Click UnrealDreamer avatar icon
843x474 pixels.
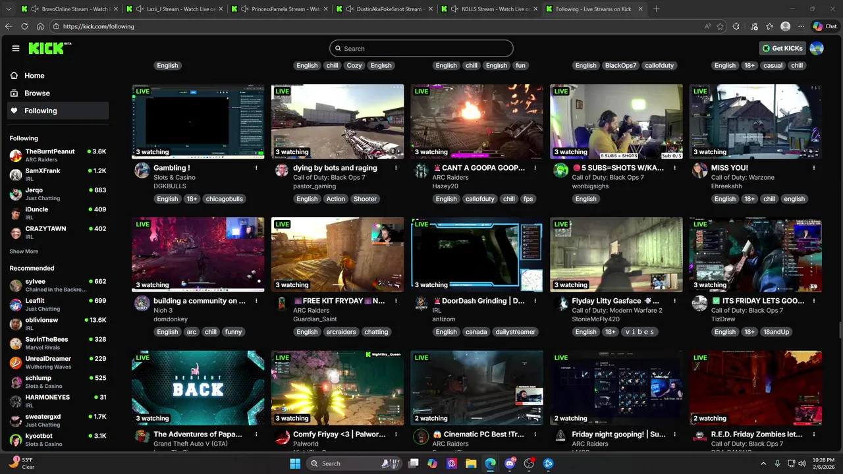16,363
